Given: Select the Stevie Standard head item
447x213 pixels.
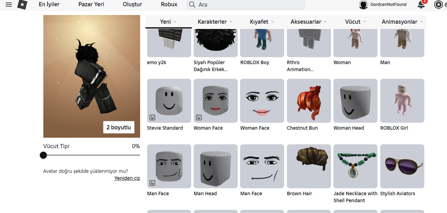Looking at the screenshot, I should pos(169,101).
